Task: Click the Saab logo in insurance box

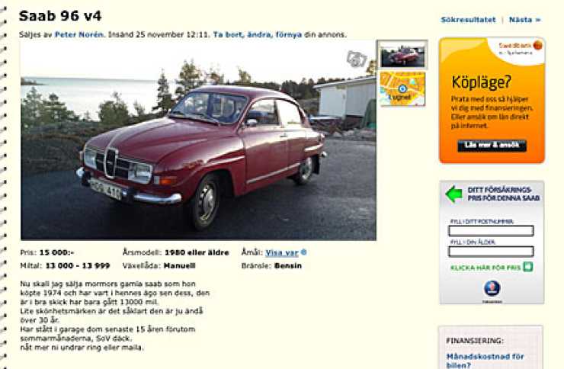Action: 492,289
